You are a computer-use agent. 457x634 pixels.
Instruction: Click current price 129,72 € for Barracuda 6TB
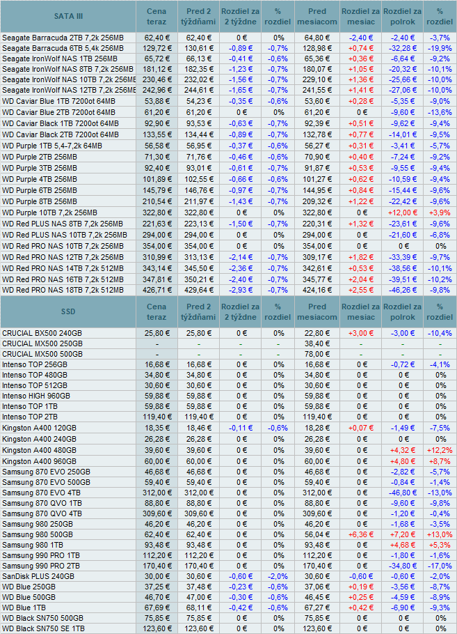(157, 48)
